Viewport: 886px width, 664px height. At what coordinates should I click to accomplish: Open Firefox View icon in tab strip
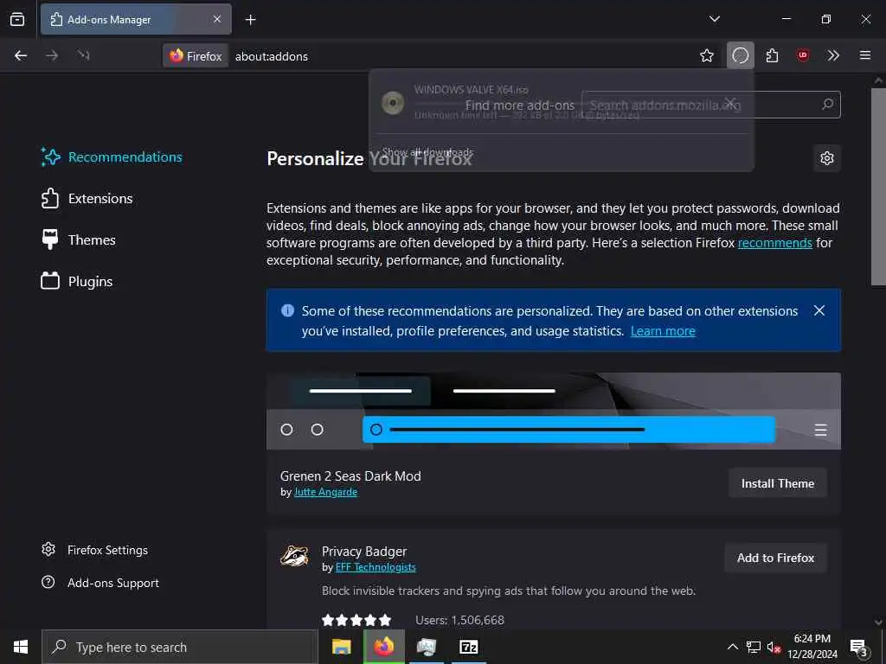pyautogui.click(x=17, y=19)
